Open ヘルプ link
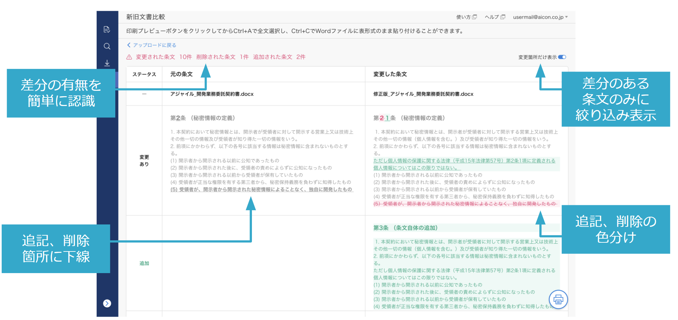Viewport: 678px width, 320px height. click(492, 17)
